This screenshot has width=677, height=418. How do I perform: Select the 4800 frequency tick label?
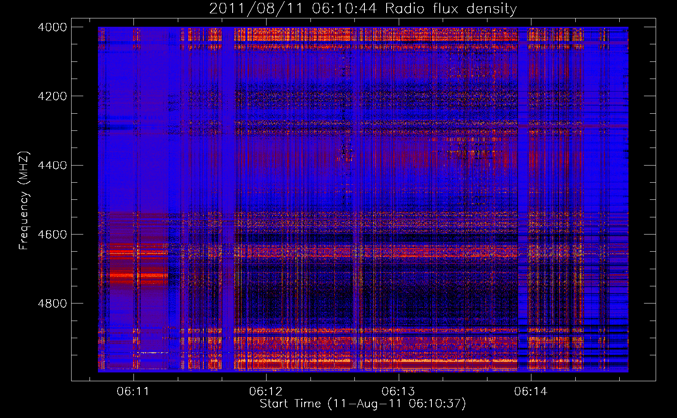(x=52, y=303)
